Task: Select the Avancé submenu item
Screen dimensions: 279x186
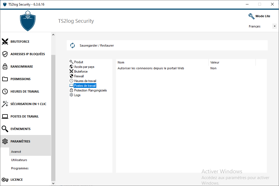Action: click(x=30, y=152)
